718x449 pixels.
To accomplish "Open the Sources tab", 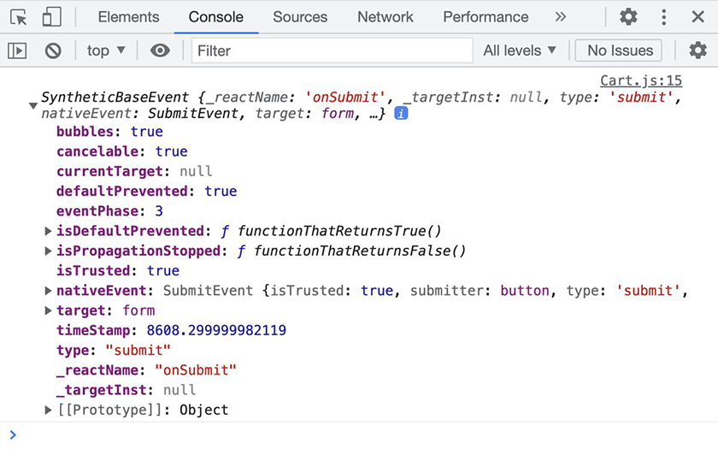I will click(300, 17).
